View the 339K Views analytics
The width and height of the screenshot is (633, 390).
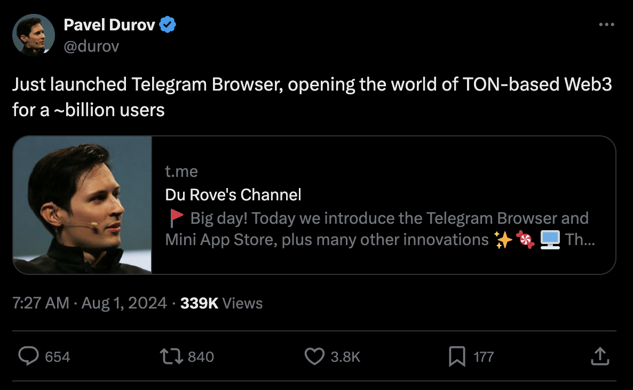pos(221,303)
